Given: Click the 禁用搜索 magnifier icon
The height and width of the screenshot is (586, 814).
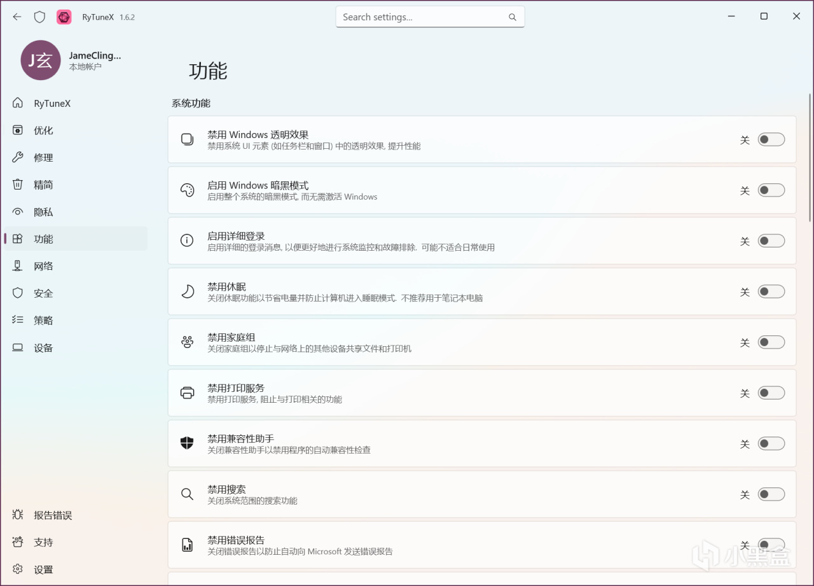Looking at the screenshot, I should 187,494.
